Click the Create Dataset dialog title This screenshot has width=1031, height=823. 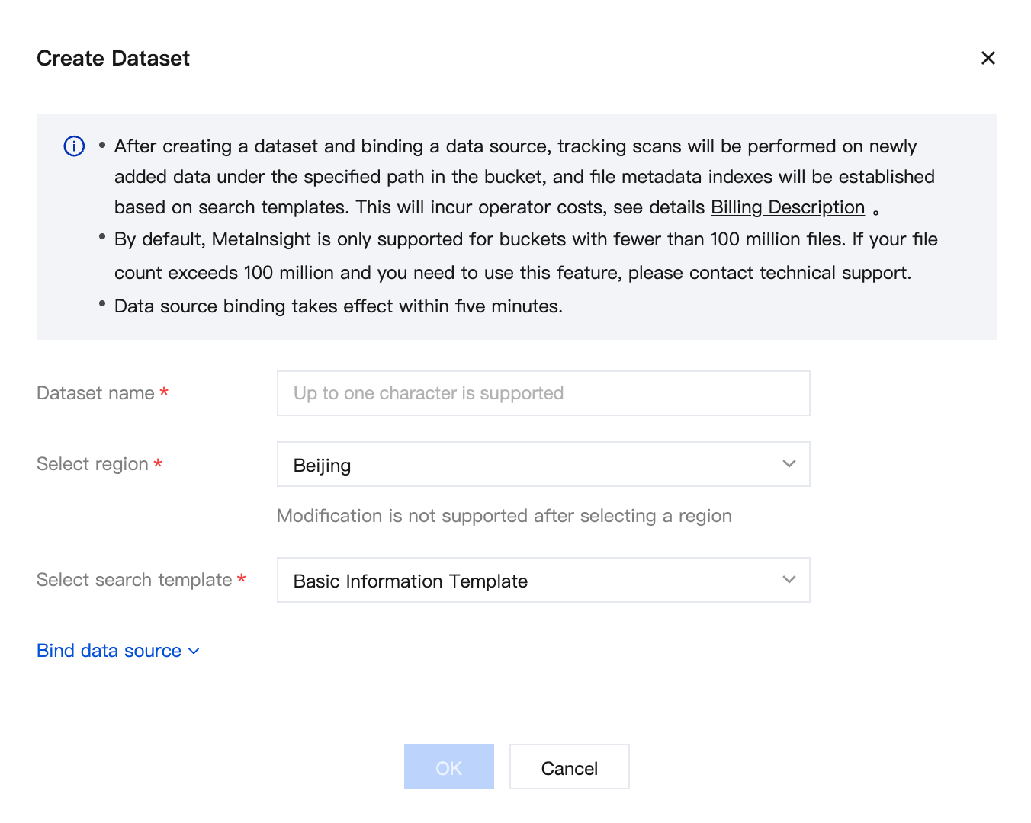pos(113,59)
